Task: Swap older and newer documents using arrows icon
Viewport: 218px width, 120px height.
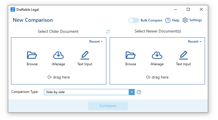Action: 108,32
